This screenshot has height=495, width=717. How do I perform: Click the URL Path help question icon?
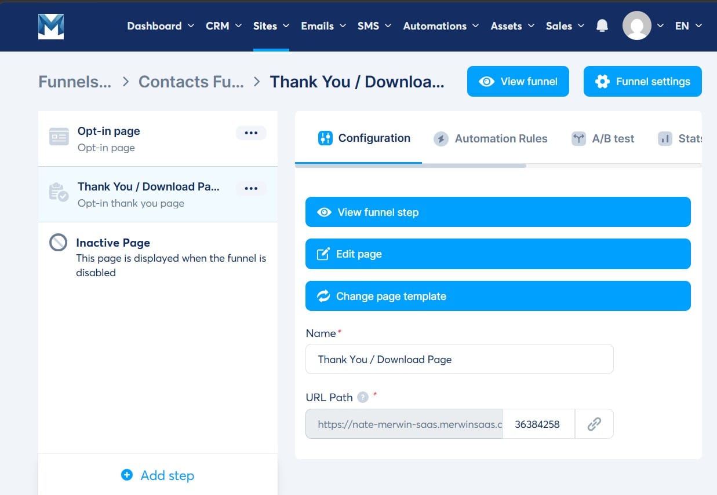[x=363, y=397]
